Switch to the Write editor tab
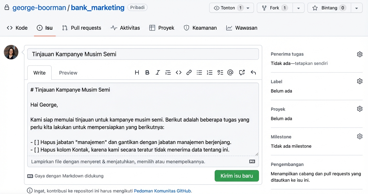 click(x=40, y=73)
